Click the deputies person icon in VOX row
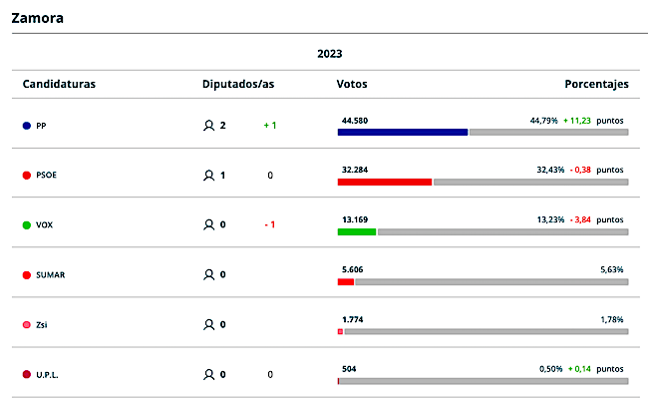 [208, 225]
